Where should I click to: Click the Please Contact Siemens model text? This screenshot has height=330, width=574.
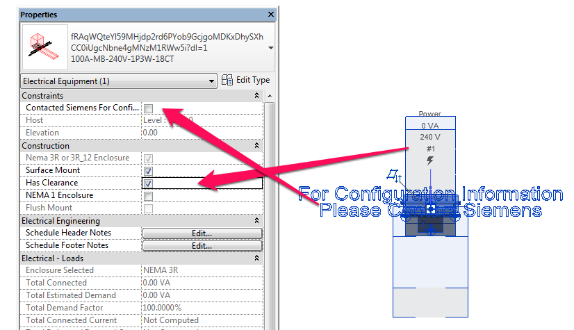pos(431,211)
